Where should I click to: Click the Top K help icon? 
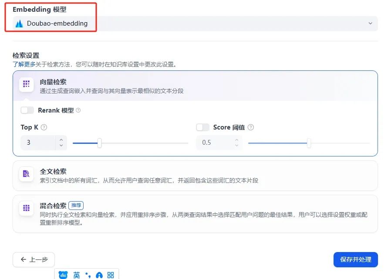click(43, 127)
